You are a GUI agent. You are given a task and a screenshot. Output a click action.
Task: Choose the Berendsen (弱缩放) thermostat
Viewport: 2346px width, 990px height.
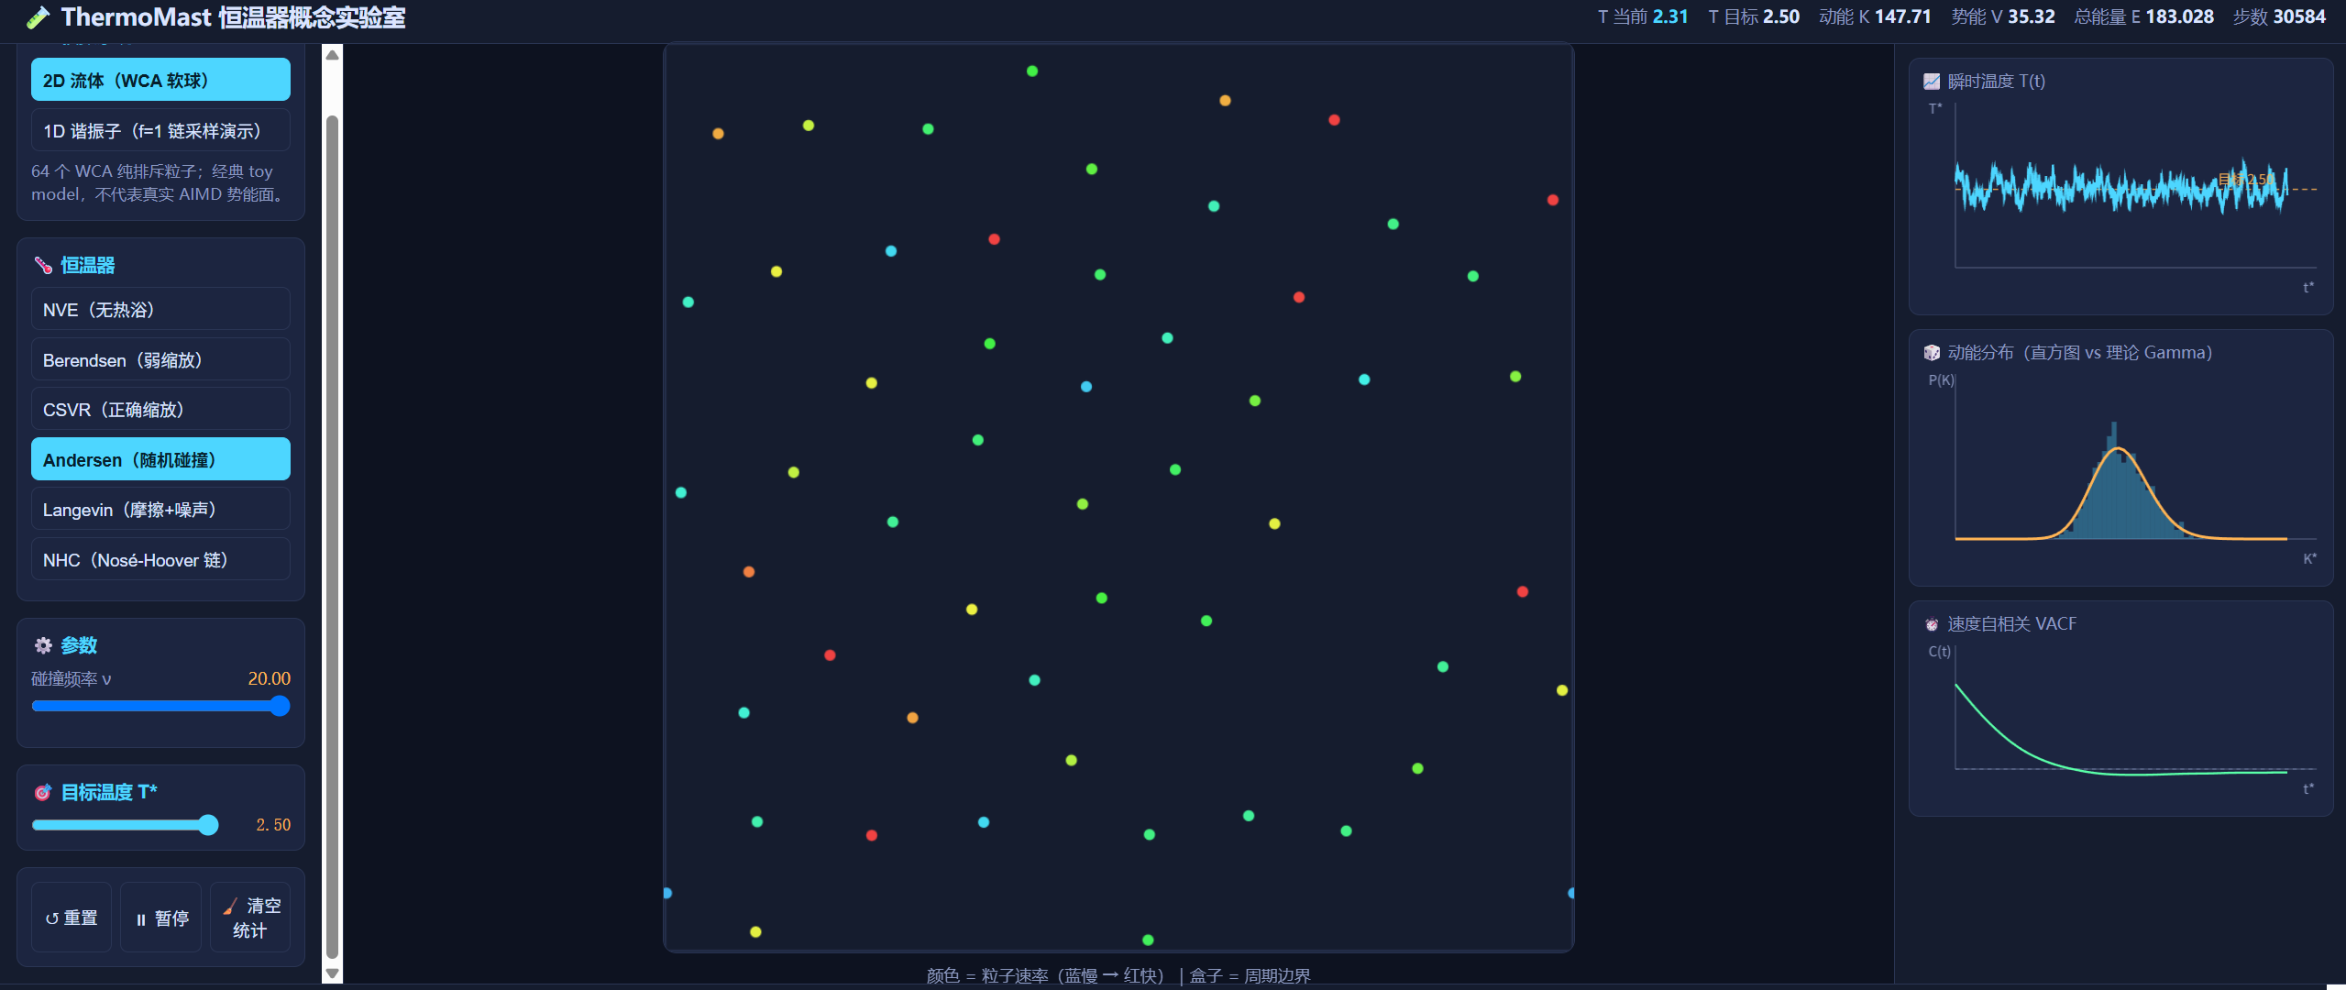pyautogui.click(x=160, y=359)
